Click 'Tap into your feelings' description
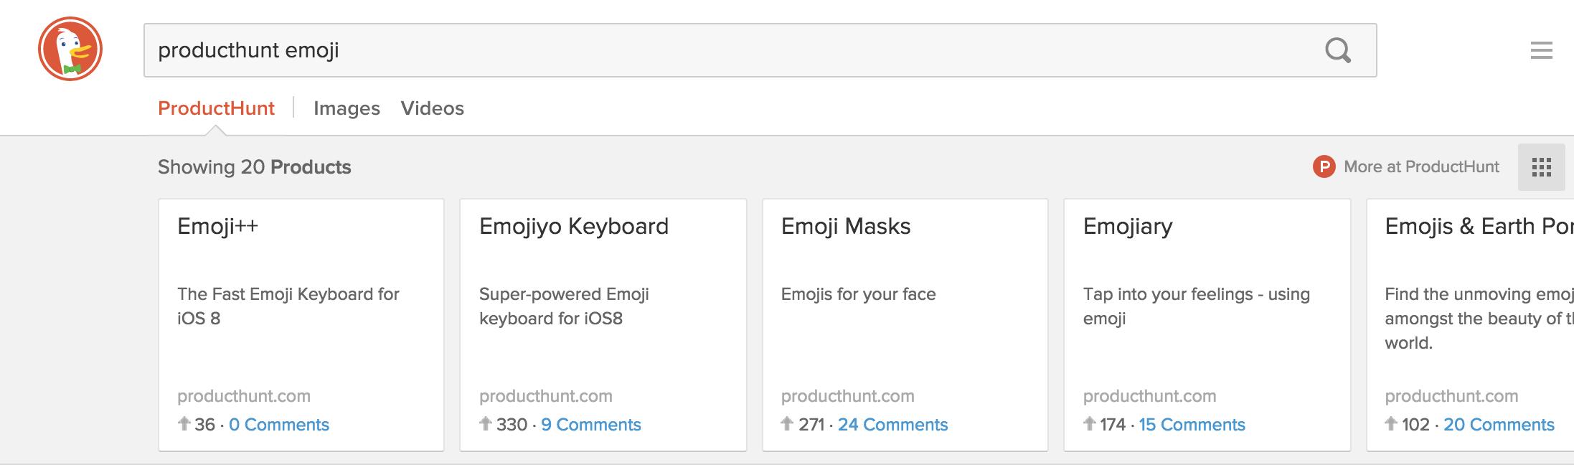The image size is (1574, 475). point(1197,306)
